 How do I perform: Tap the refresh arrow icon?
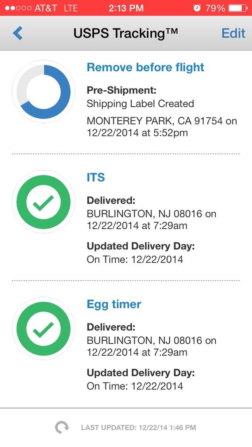(x=62, y=427)
